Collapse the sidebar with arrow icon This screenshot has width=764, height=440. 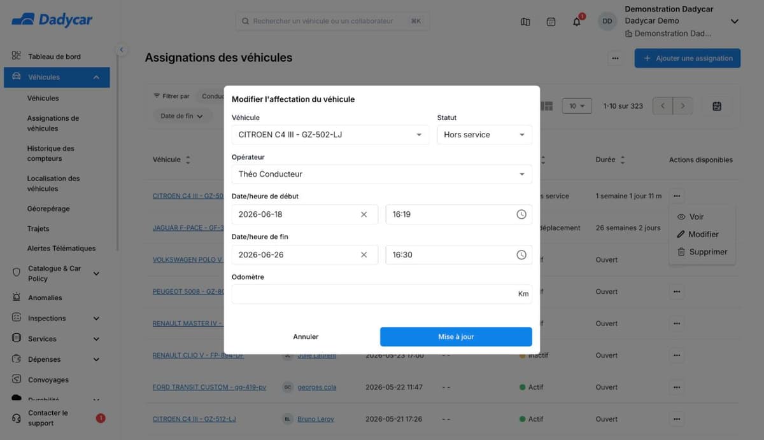click(x=121, y=50)
